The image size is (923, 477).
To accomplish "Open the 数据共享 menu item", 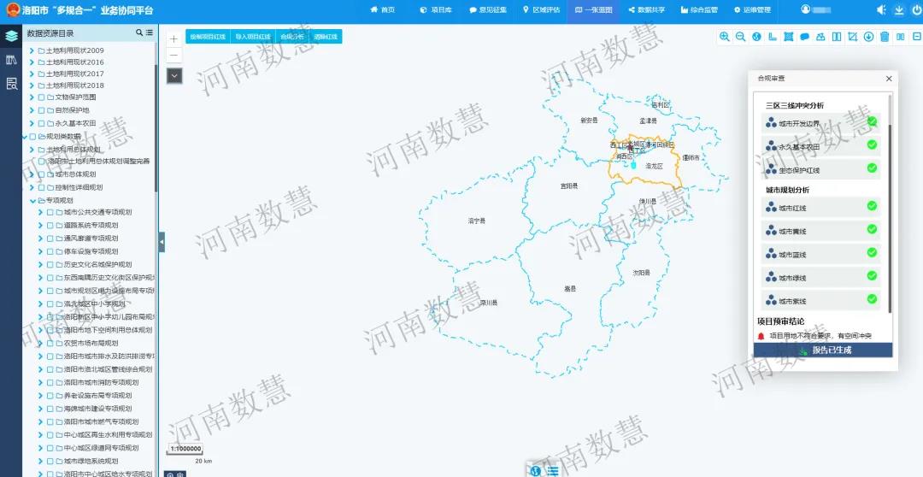I will pyautogui.click(x=647, y=10).
